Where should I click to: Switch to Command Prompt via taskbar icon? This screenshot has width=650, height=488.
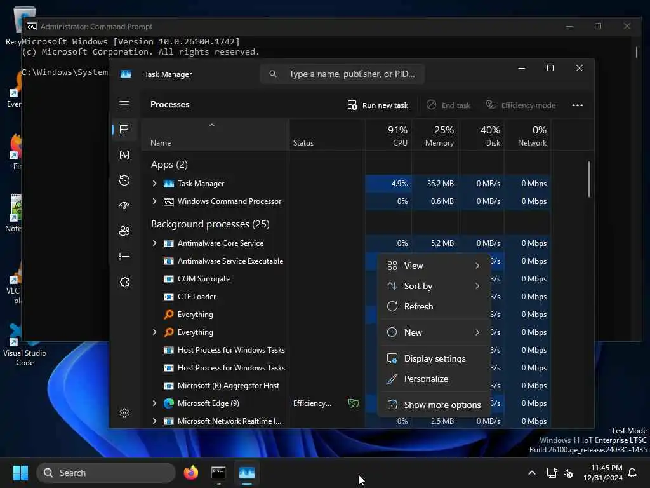[218, 473]
